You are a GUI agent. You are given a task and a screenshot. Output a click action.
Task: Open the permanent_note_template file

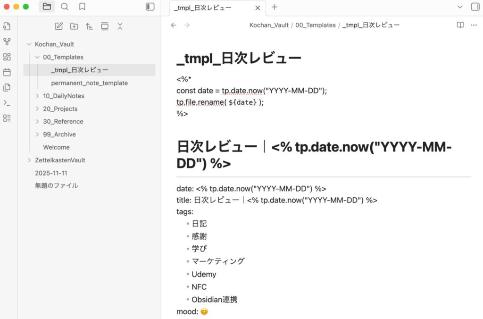89,83
